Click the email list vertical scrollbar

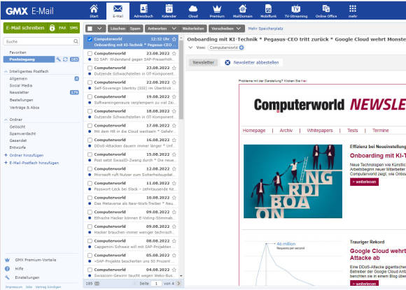[x=181, y=80]
